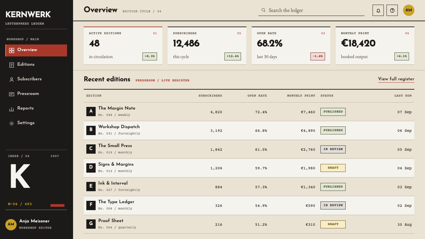Click the magnifier icon in search bar
This screenshot has height=239, width=425.
(x=264, y=10)
